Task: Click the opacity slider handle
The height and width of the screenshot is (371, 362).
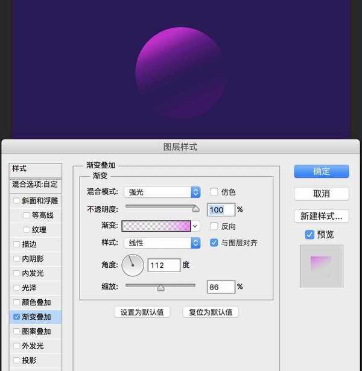Action: [195, 209]
